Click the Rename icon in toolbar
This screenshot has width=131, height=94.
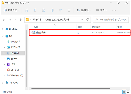(52, 10)
